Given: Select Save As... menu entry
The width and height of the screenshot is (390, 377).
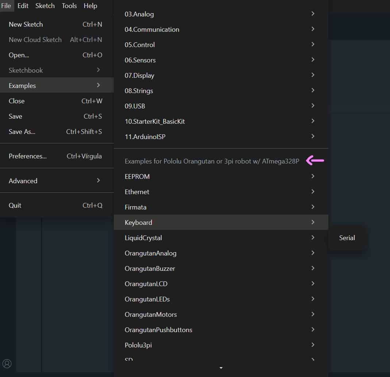Looking at the screenshot, I should 57,132.
